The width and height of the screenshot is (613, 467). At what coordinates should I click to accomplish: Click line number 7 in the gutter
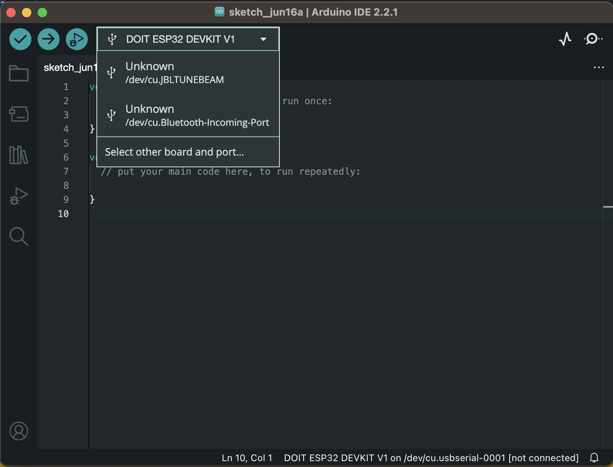coord(66,172)
